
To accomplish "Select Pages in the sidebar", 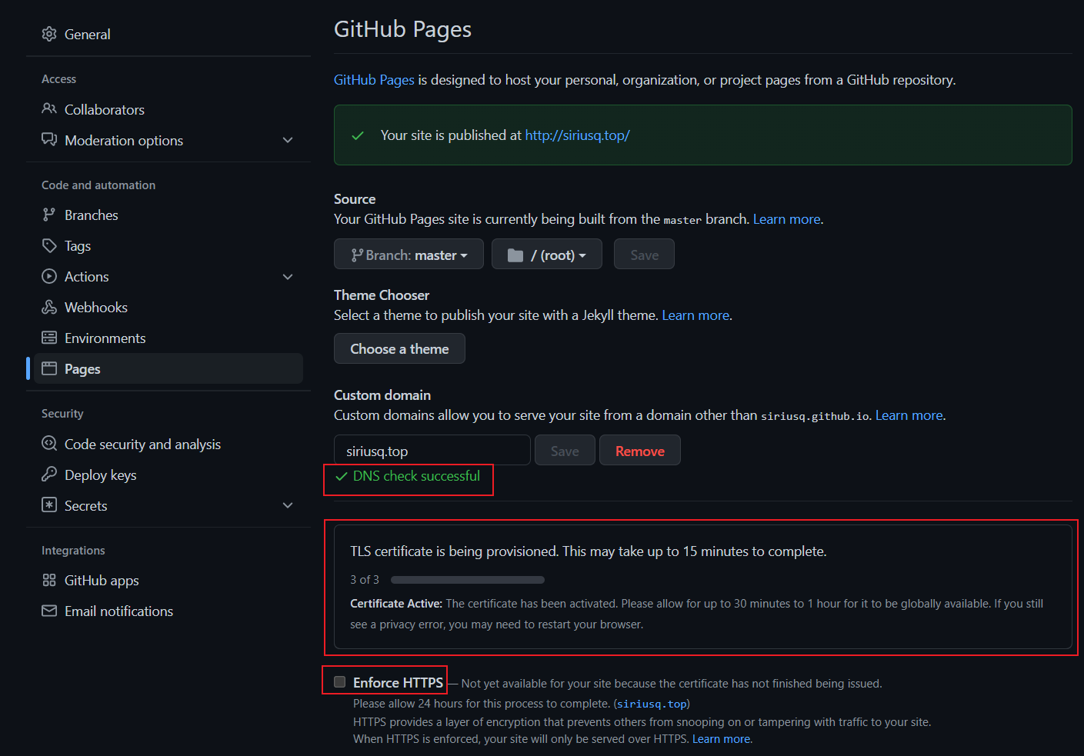I will click(168, 368).
